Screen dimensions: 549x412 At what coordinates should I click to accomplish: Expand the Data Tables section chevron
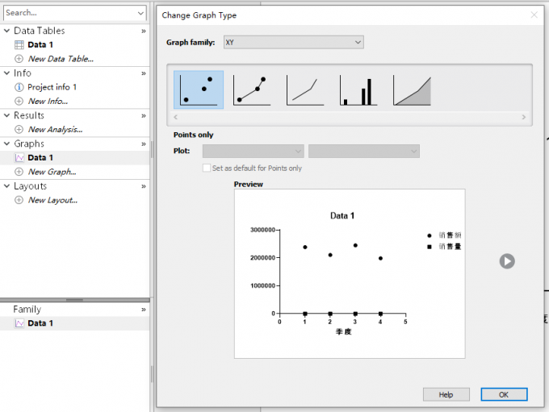144,31
